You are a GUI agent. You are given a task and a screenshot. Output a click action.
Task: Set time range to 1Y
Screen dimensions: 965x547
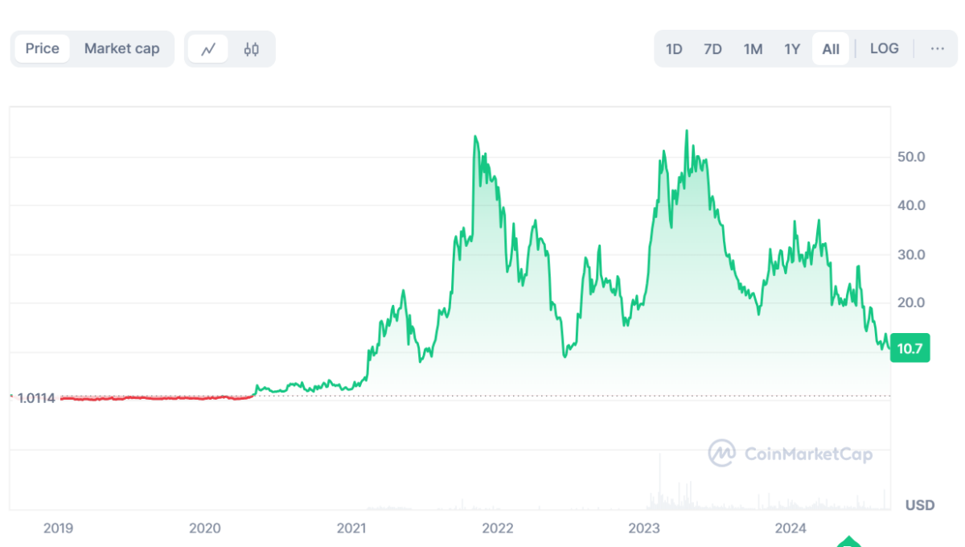(x=792, y=49)
